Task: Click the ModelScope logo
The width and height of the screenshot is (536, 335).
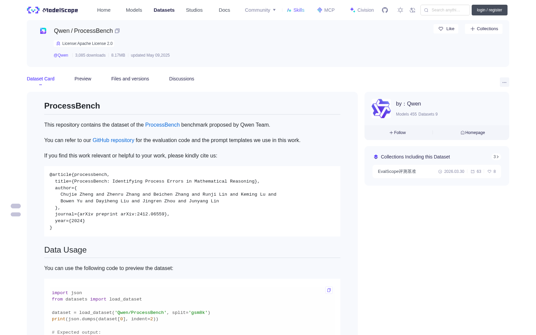Action: point(52,10)
